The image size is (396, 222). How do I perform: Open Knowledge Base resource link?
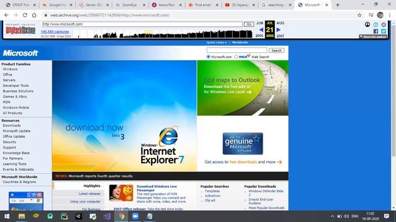tap(16, 153)
